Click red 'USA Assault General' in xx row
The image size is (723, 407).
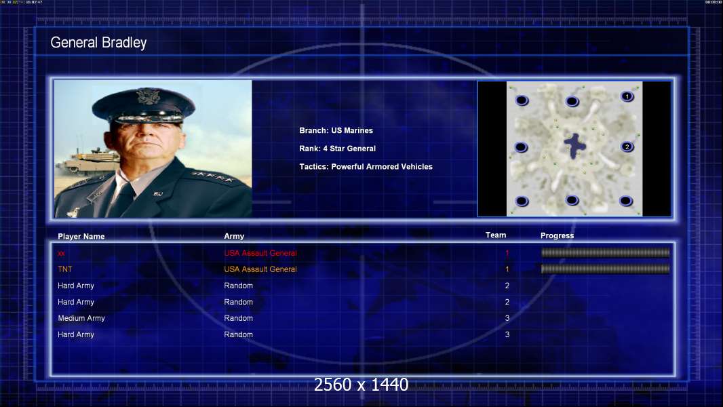[x=260, y=253]
